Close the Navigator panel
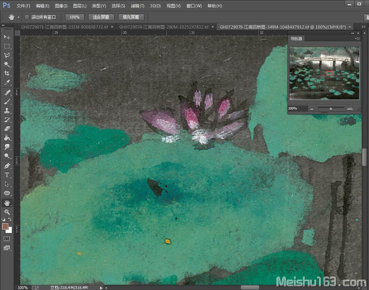The image size is (369, 290). pyautogui.click(x=358, y=33)
